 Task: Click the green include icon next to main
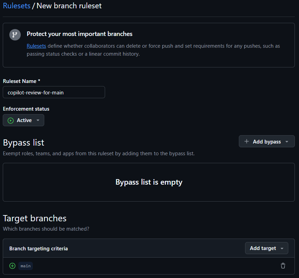tap(12, 266)
